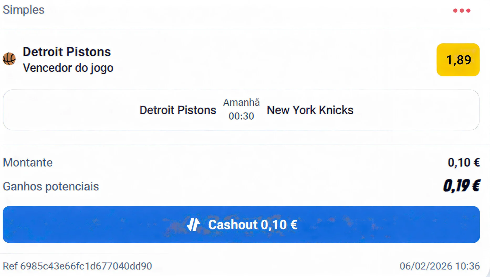Click Detroit Pistons inside the match card
The height and width of the screenshot is (277, 490).
[178, 110]
